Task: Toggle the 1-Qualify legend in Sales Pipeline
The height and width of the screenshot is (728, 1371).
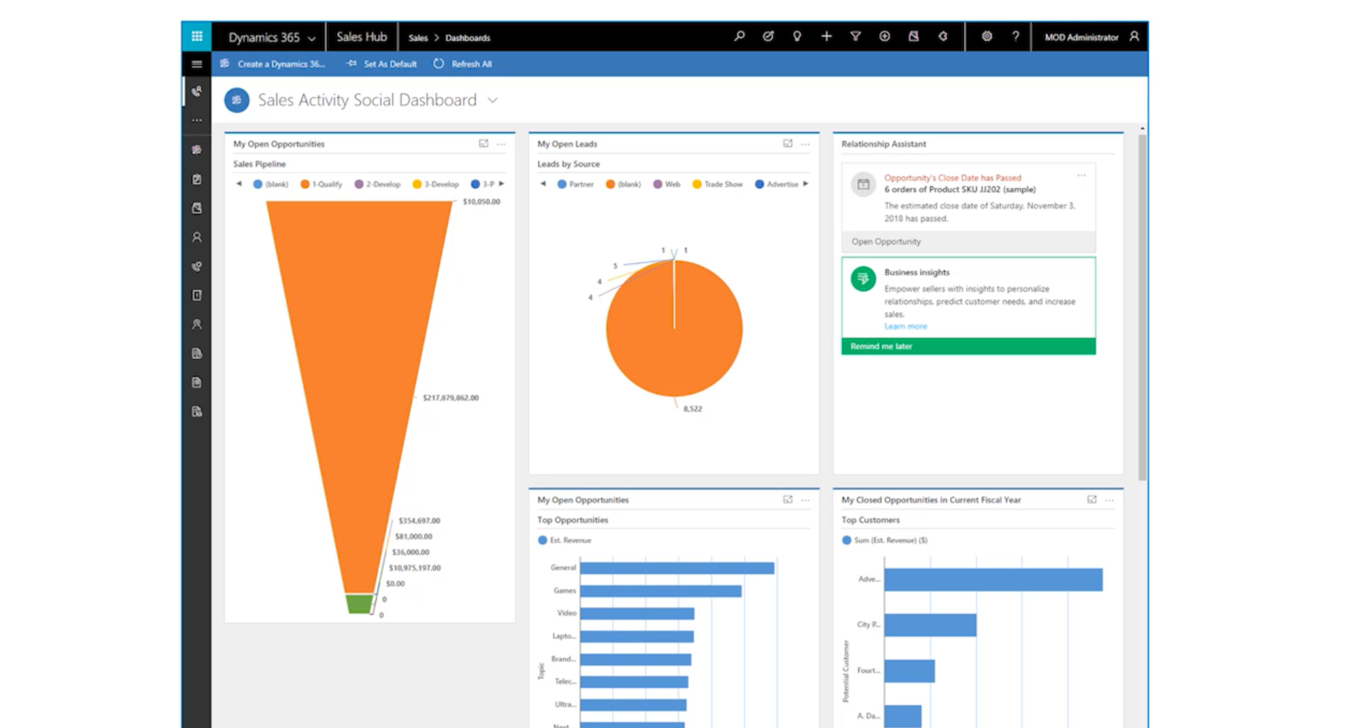Action: click(x=320, y=184)
